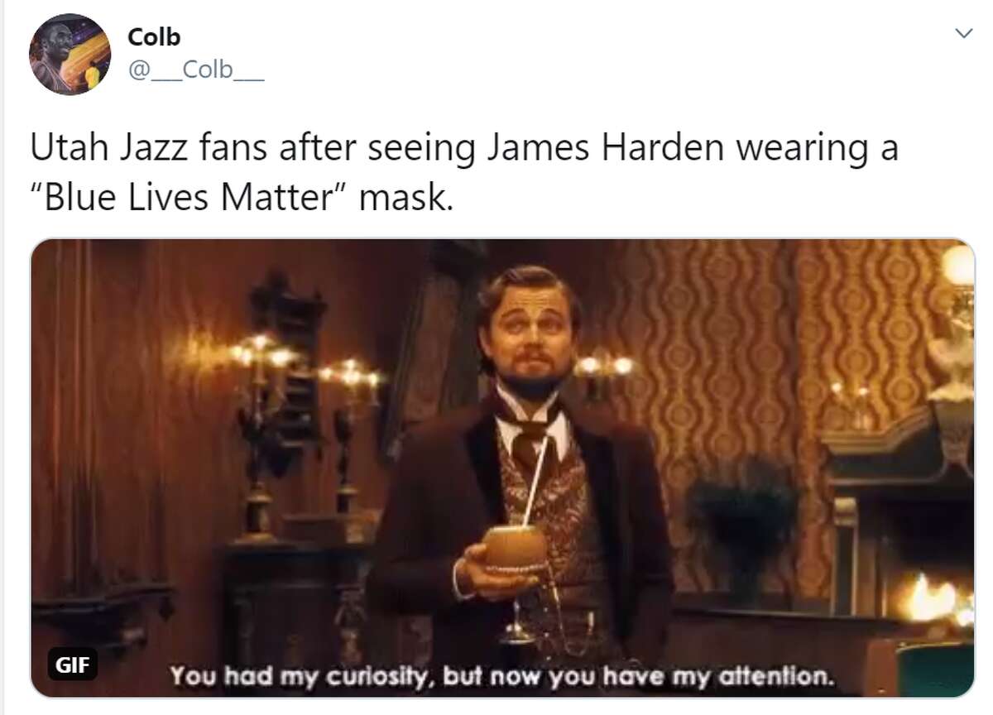Expand the tweet options chevron menu

coord(963,32)
